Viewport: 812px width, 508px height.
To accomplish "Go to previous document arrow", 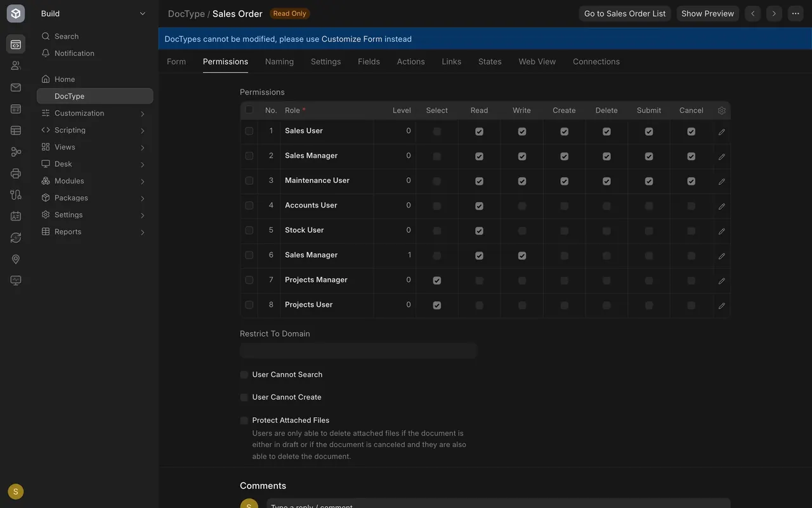I will 752,13.
